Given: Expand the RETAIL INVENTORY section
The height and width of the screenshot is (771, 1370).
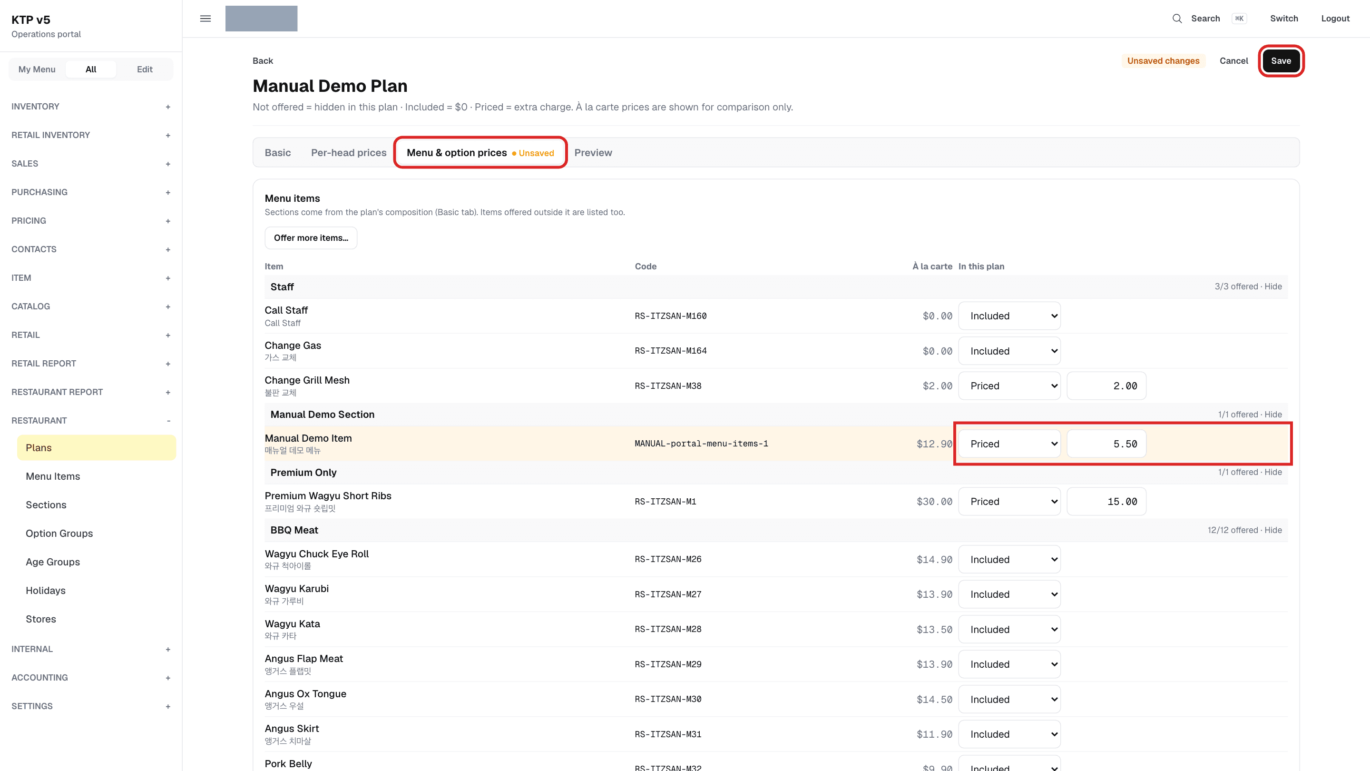Looking at the screenshot, I should click(x=91, y=135).
